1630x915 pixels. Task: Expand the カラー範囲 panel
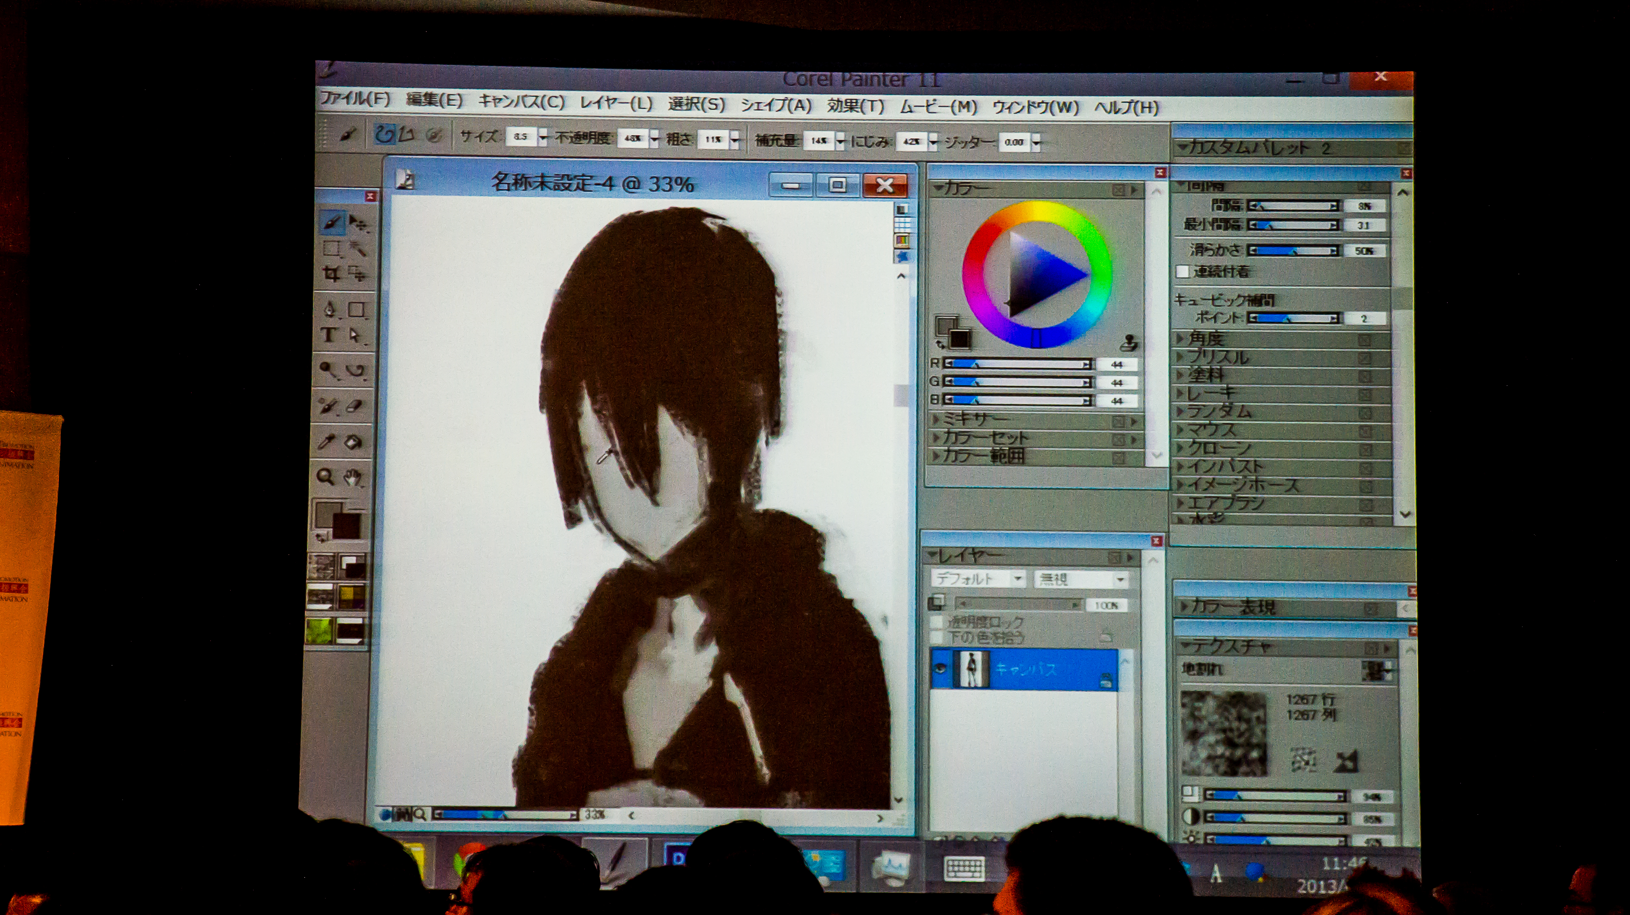[x=936, y=455]
